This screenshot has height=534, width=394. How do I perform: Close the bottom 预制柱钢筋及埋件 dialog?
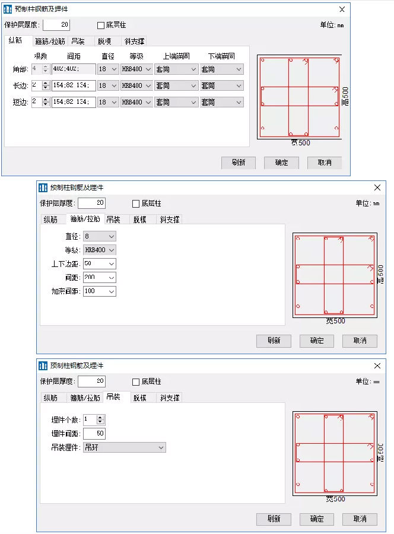coord(377,365)
